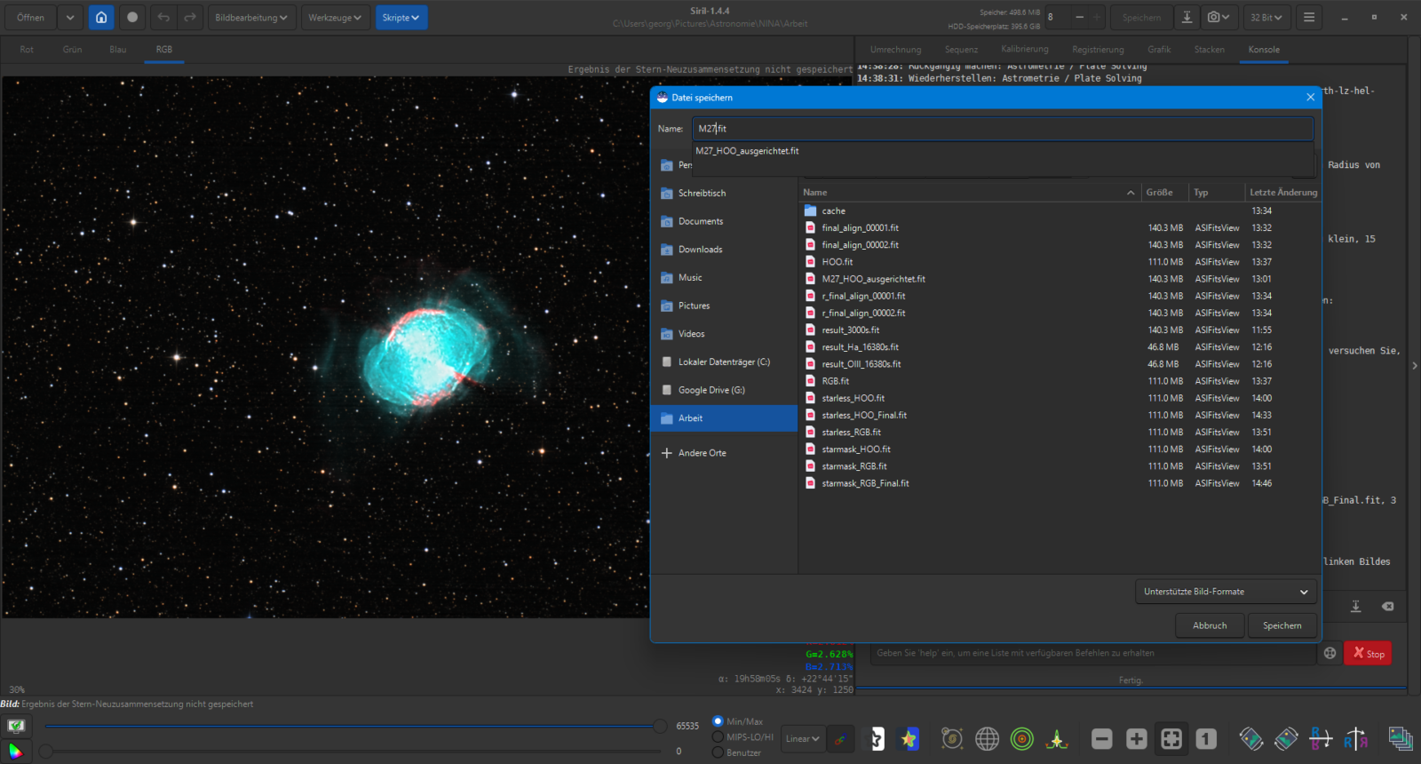Click the galaxy astrometry annotation icon

tap(952, 739)
